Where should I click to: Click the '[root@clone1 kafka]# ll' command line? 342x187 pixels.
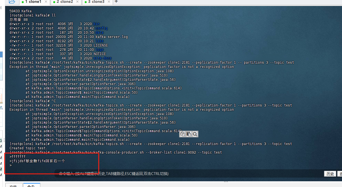[33, 15]
